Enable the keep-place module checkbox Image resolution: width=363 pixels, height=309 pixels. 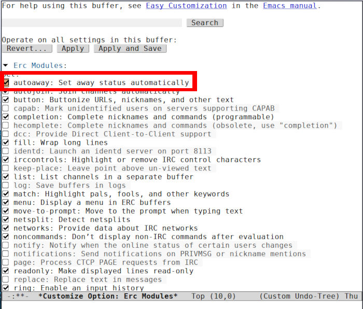(x=6, y=168)
